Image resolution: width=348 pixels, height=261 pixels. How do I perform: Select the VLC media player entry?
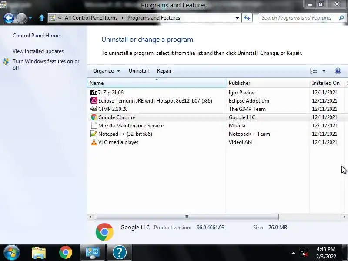[118, 142]
